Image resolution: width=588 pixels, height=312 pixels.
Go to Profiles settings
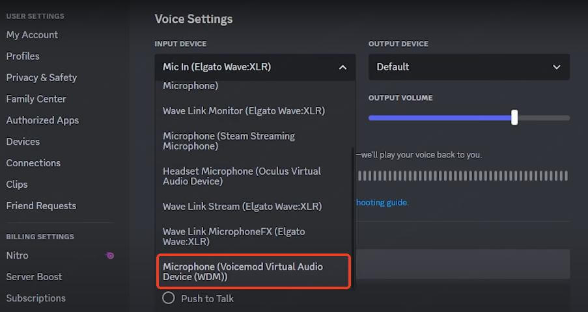coord(23,57)
